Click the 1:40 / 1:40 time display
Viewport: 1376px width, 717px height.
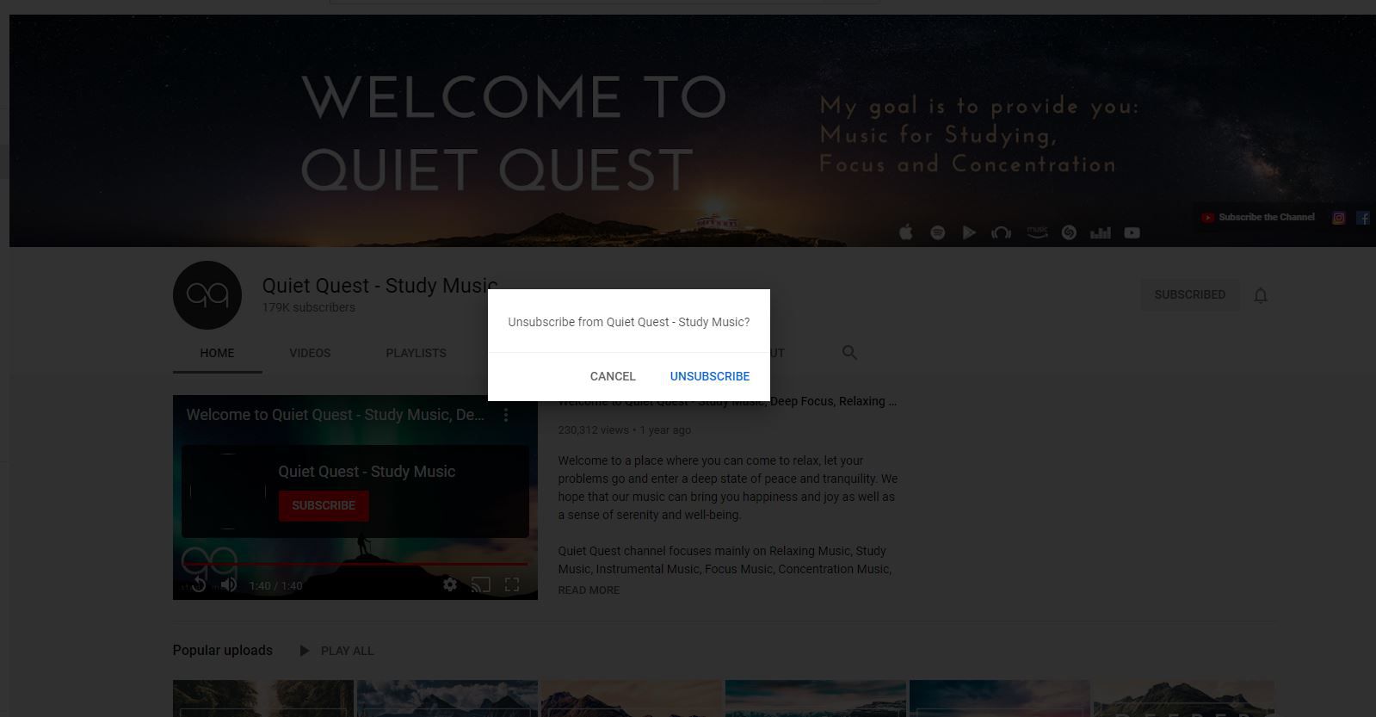coord(275,586)
